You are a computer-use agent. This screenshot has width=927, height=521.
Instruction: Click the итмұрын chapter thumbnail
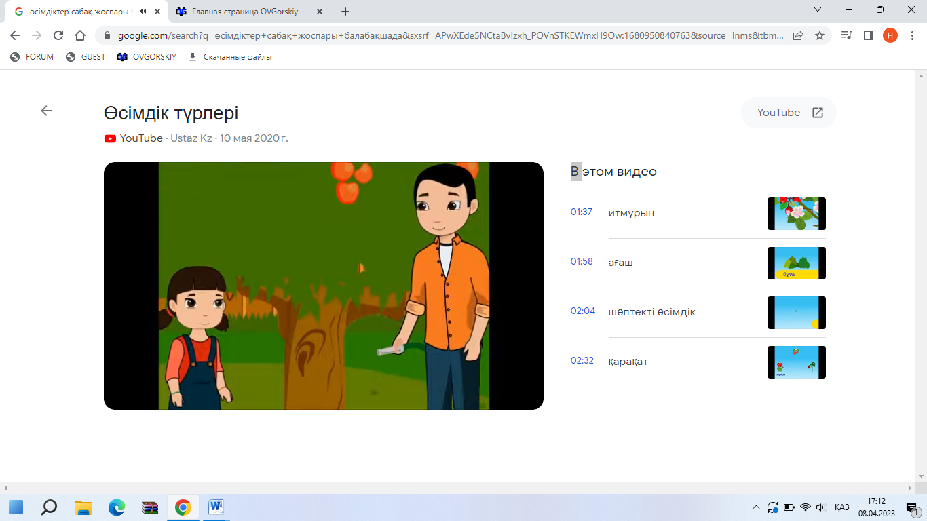click(796, 214)
